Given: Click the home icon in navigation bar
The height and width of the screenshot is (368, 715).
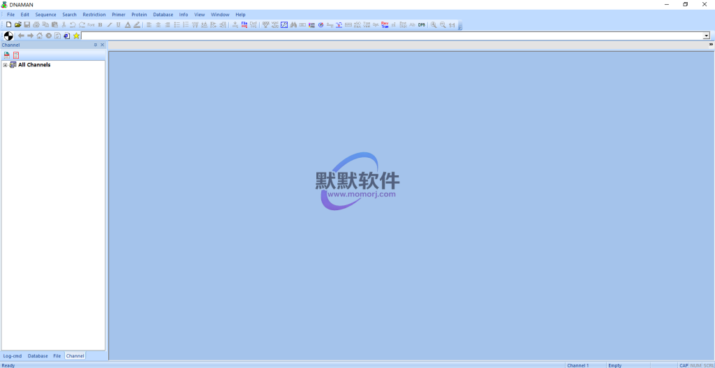Looking at the screenshot, I should [40, 36].
